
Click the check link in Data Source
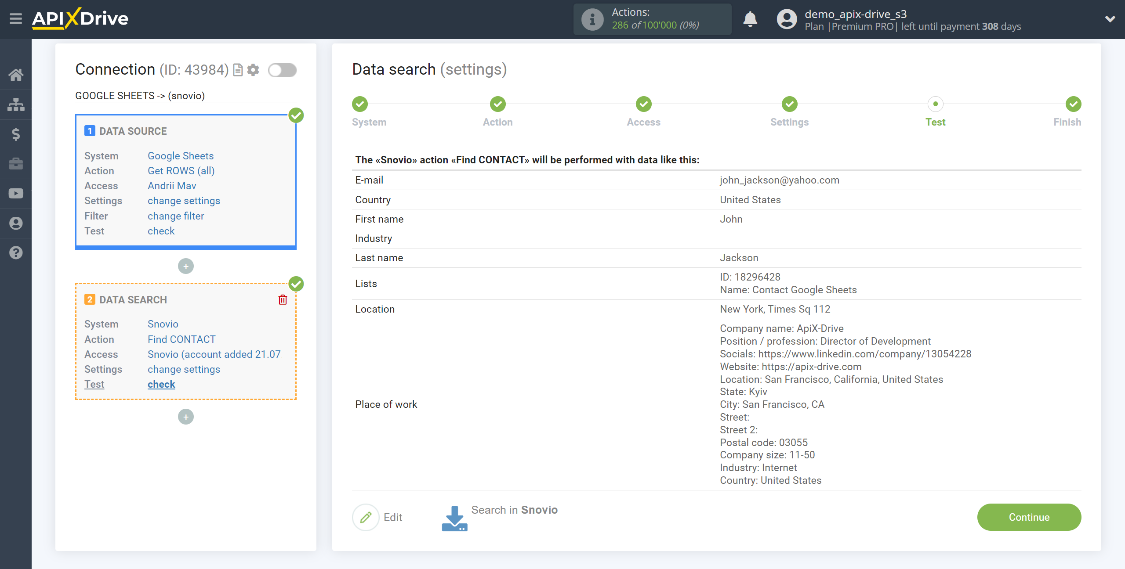pyautogui.click(x=161, y=231)
